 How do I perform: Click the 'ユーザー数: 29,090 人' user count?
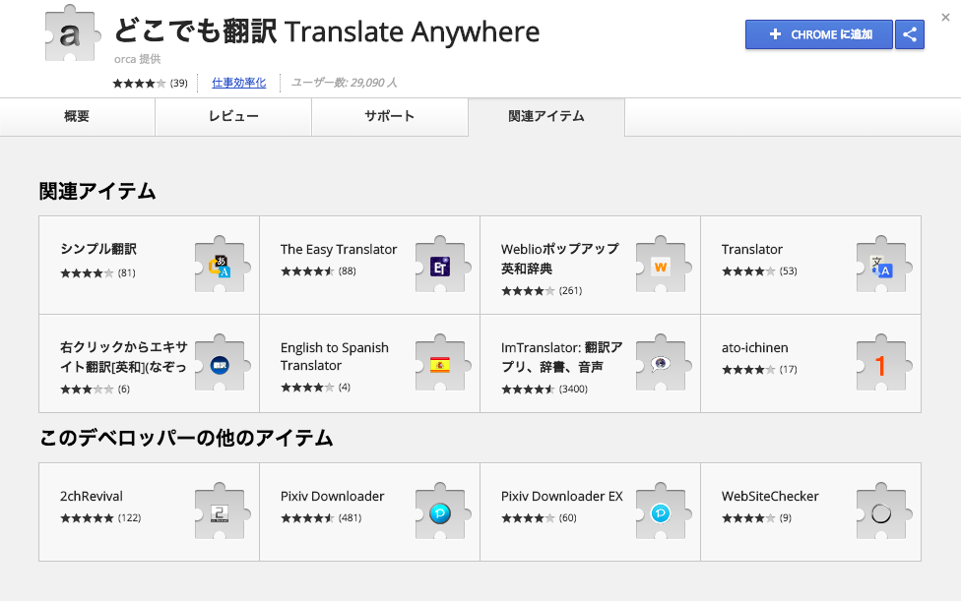[345, 83]
